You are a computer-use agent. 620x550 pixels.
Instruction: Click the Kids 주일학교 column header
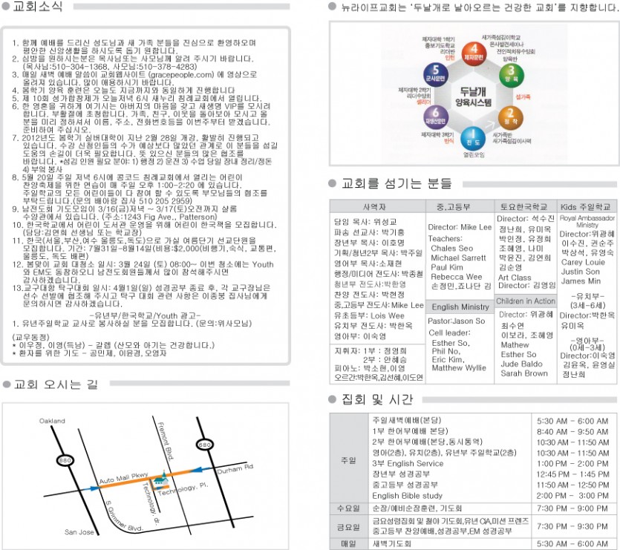point(586,207)
